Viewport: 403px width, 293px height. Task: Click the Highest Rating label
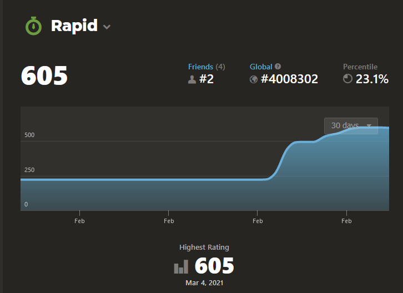tap(204, 247)
